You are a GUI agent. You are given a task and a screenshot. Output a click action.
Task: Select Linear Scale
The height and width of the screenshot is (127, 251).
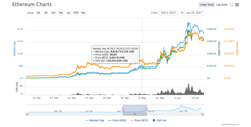point(207,5)
